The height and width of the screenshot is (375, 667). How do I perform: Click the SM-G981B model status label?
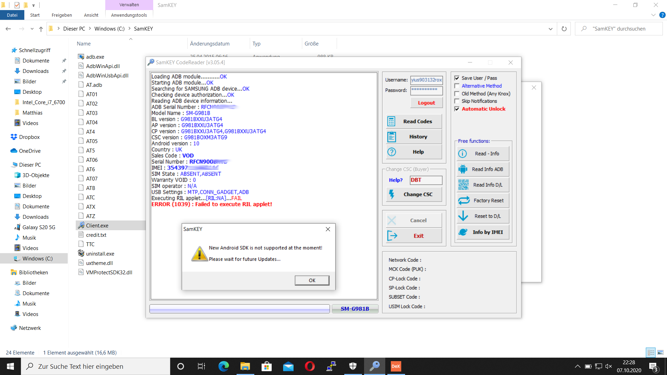[x=355, y=309]
